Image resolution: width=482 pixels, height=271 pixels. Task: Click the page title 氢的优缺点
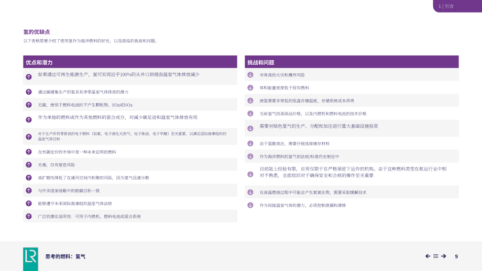click(x=37, y=31)
